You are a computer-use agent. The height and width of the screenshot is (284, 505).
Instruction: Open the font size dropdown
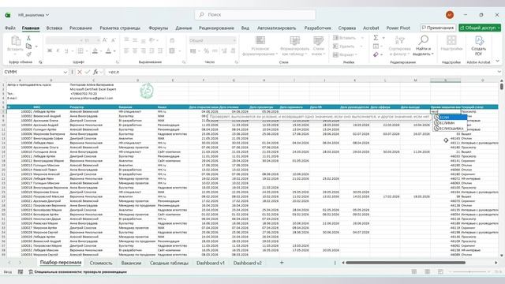(98, 40)
